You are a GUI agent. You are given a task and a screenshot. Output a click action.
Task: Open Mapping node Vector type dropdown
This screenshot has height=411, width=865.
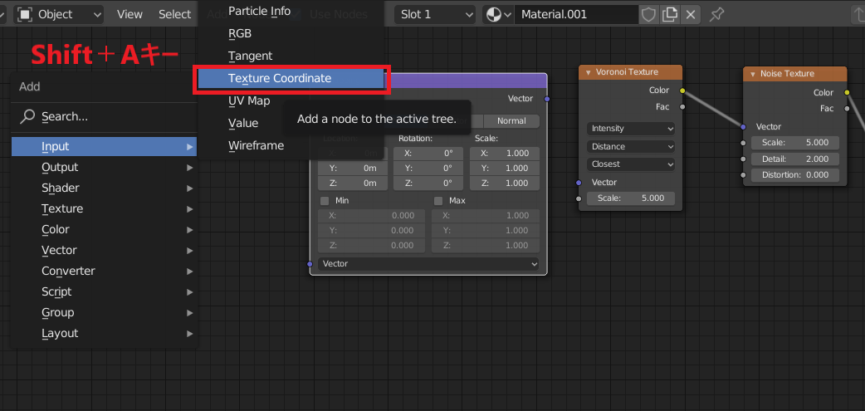point(428,264)
